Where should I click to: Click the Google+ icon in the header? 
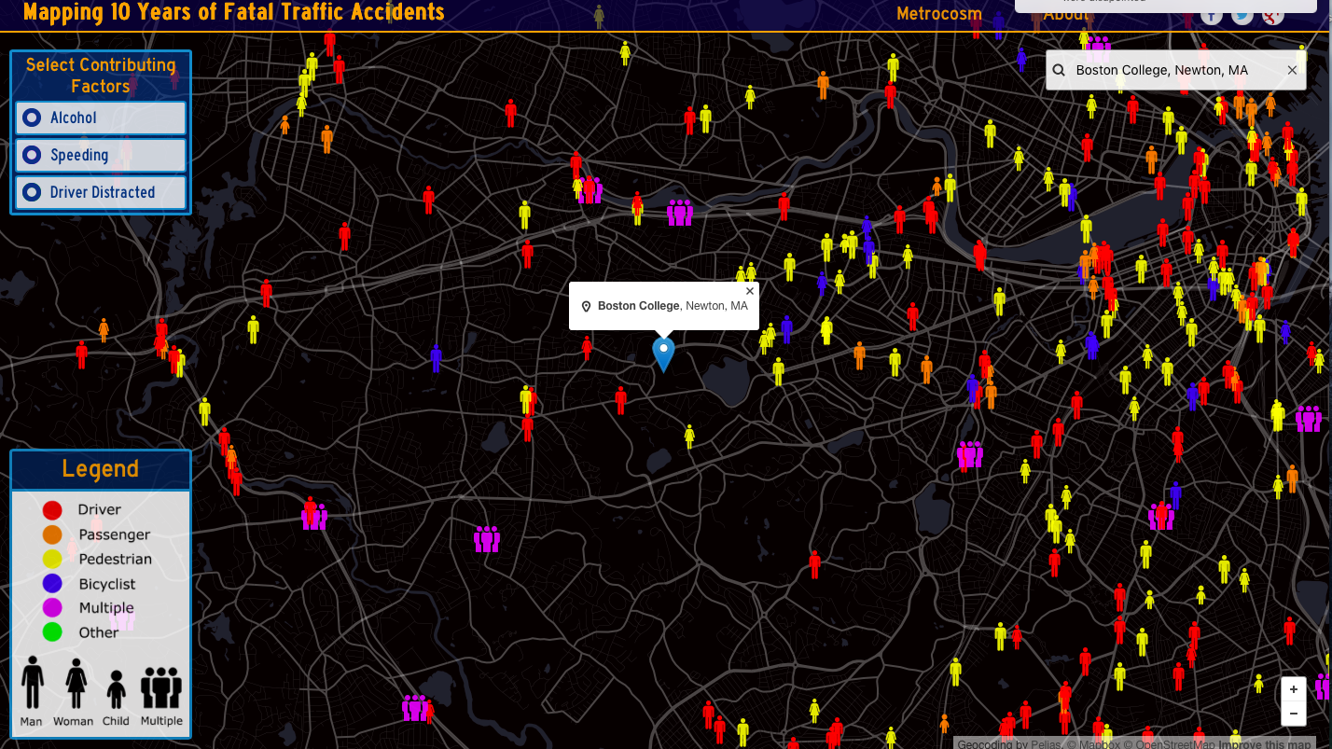[1272, 15]
